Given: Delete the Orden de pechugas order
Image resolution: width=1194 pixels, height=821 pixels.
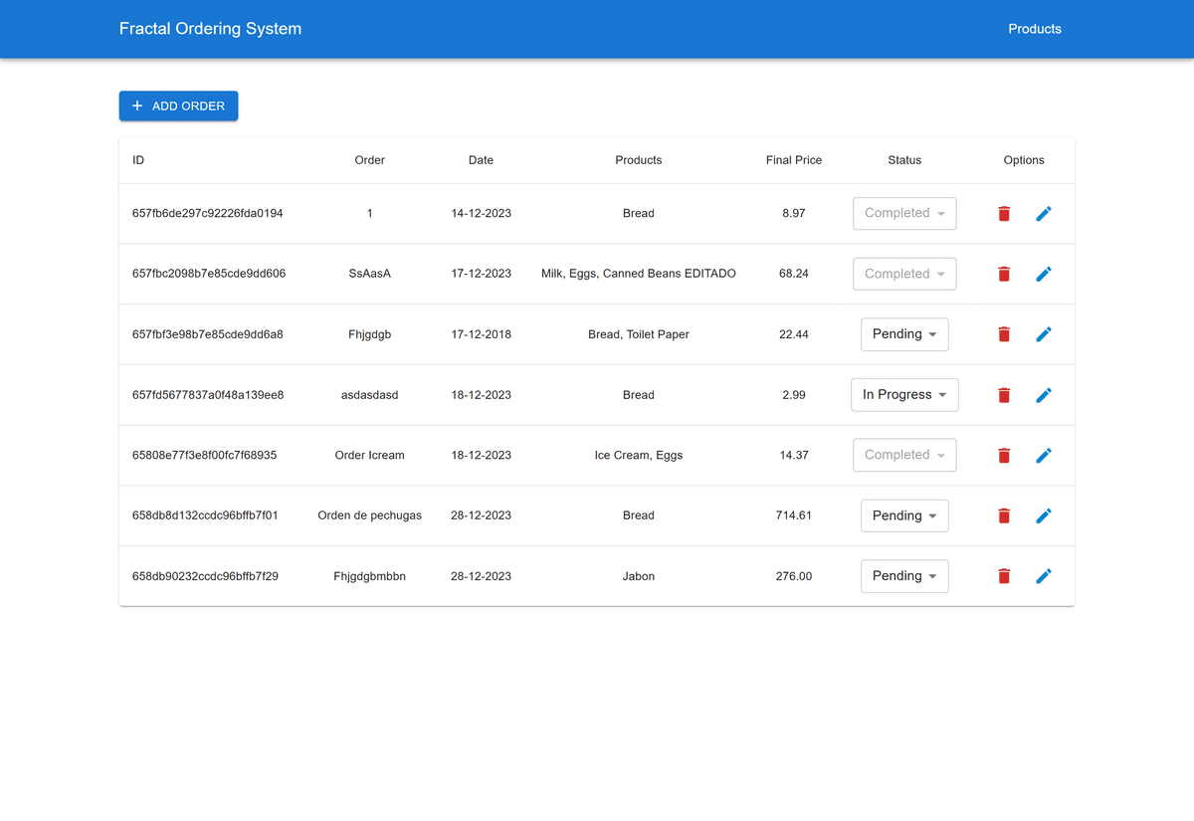Looking at the screenshot, I should tap(1004, 515).
